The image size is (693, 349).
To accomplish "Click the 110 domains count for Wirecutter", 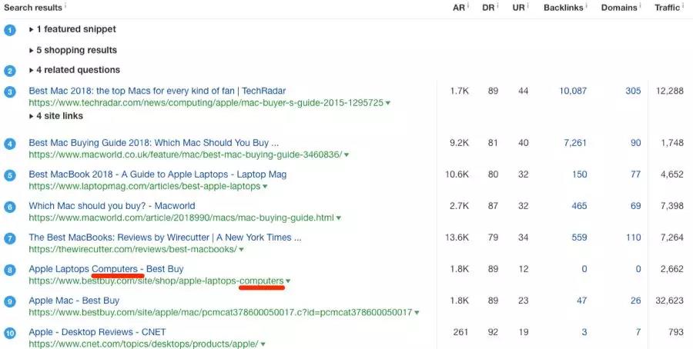I will point(633,238).
